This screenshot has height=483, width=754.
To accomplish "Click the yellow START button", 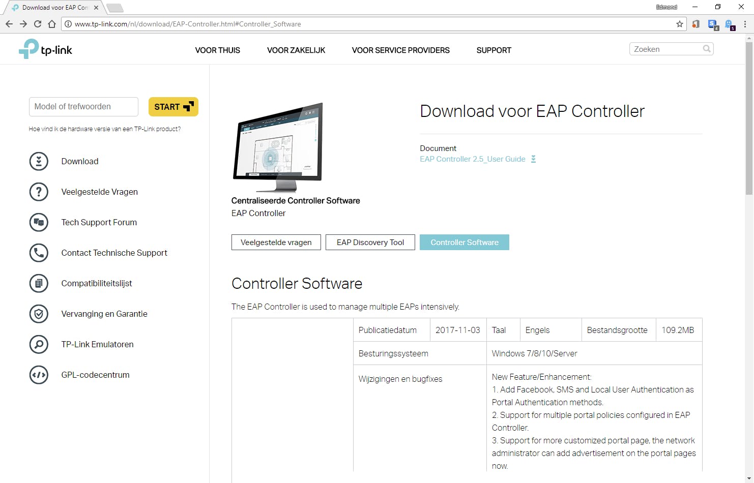I will [173, 107].
